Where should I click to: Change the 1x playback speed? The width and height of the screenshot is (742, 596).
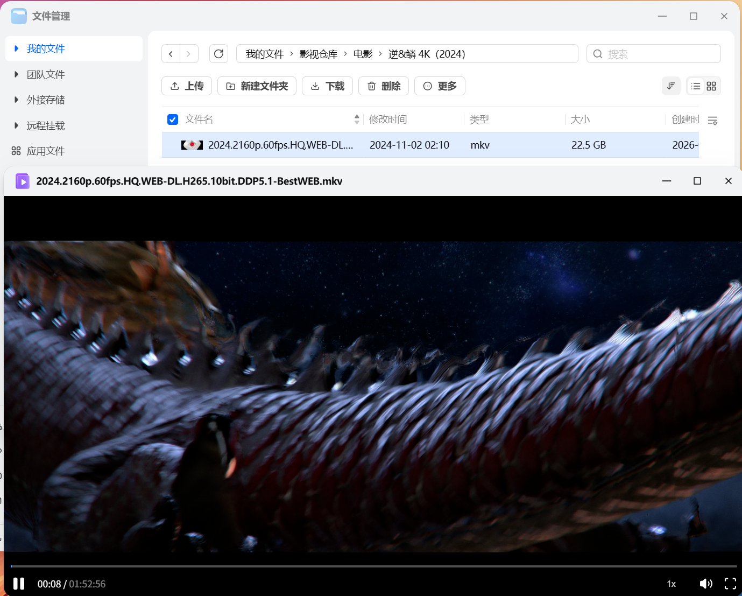pos(672,584)
